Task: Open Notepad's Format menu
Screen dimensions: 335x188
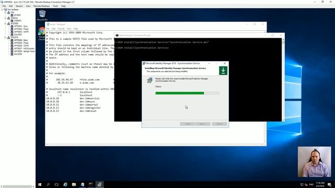Action: tap(61, 29)
